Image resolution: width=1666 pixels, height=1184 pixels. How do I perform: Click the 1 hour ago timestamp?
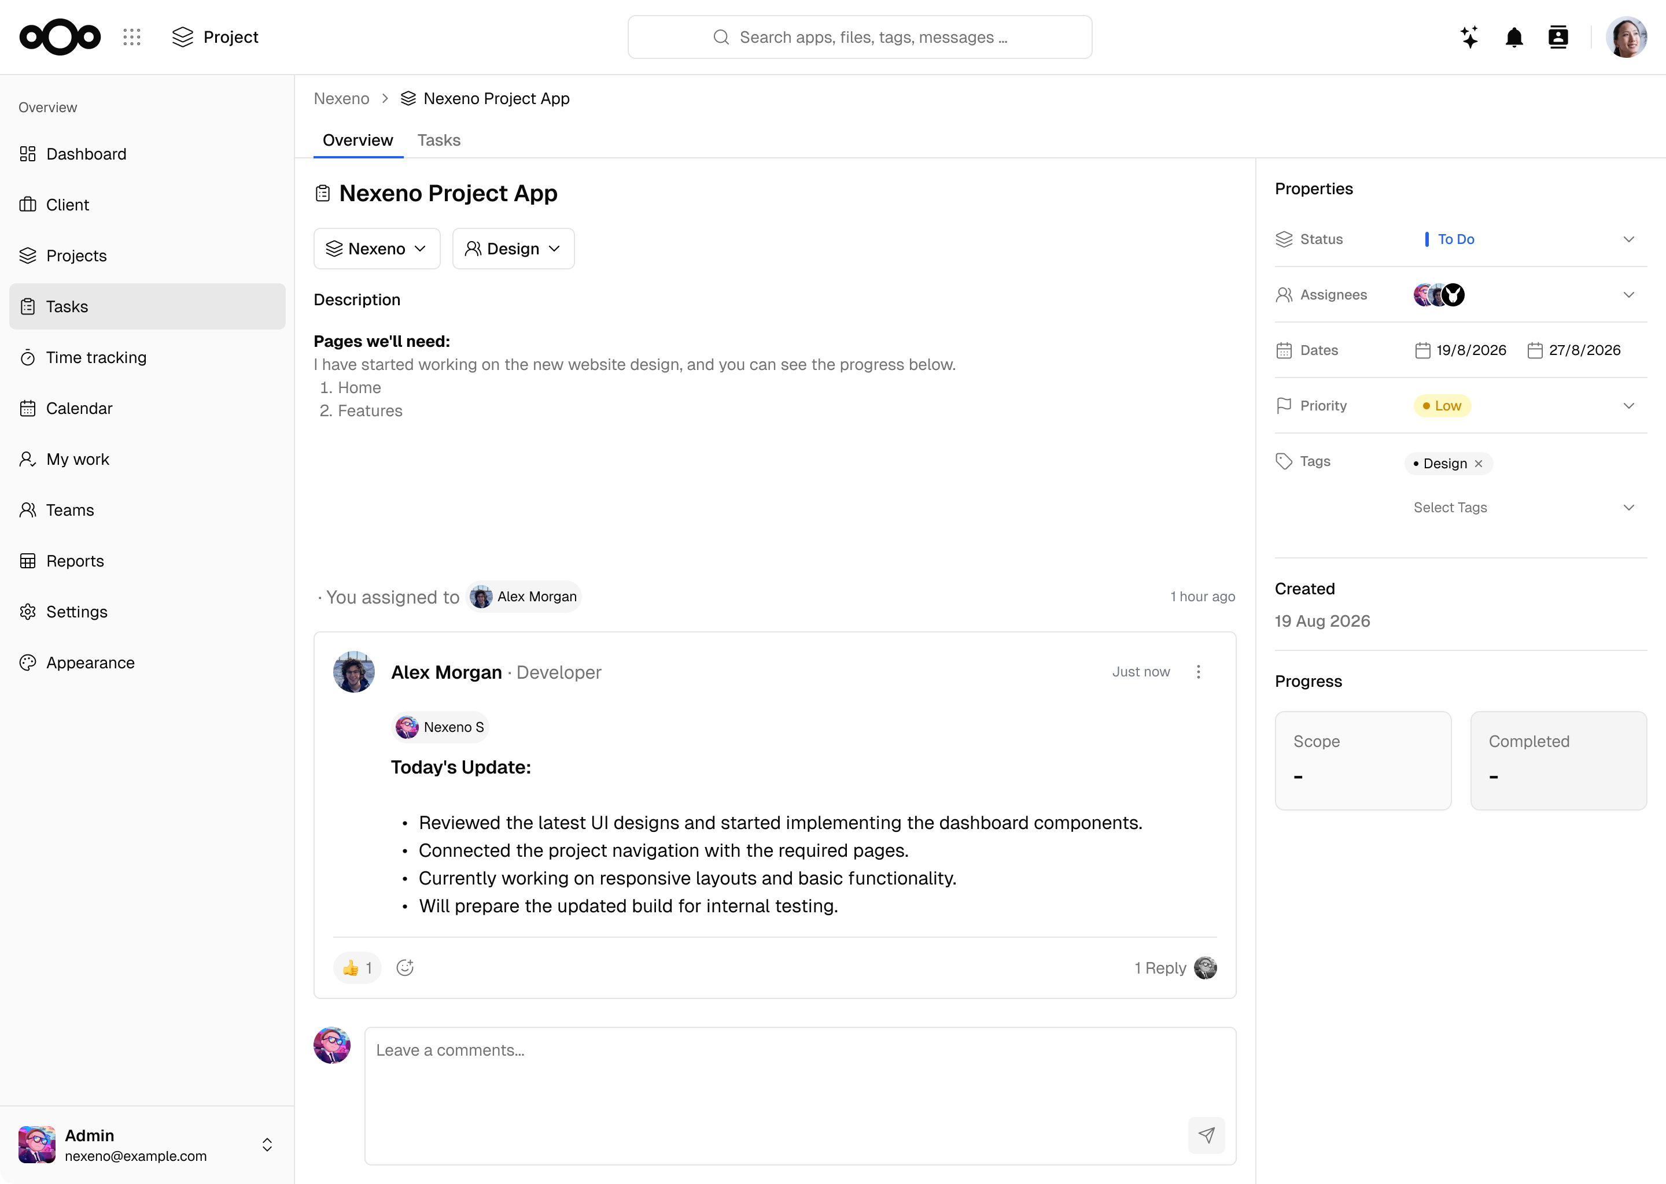[x=1203, y=597]
